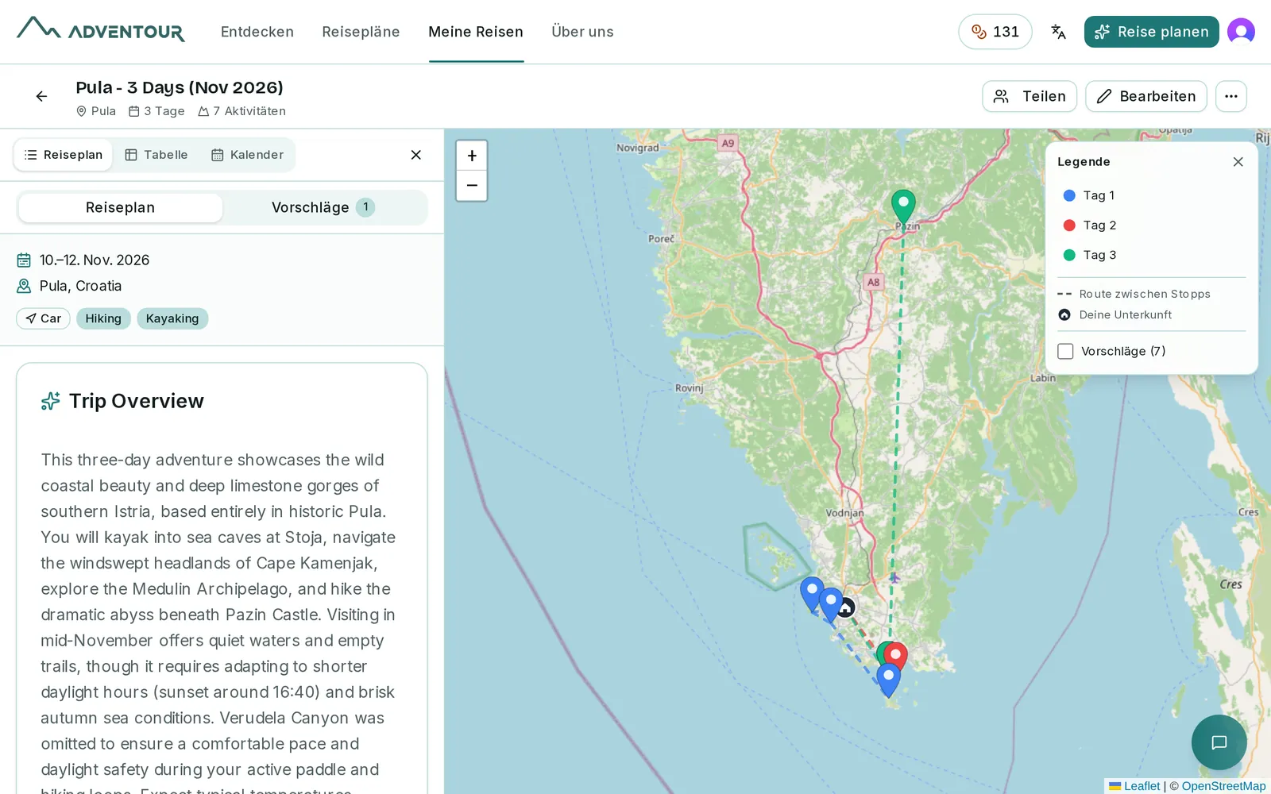This screenshot has height=794, width=1271.
Task: Switch to the Kalender view
Action: 247,155
